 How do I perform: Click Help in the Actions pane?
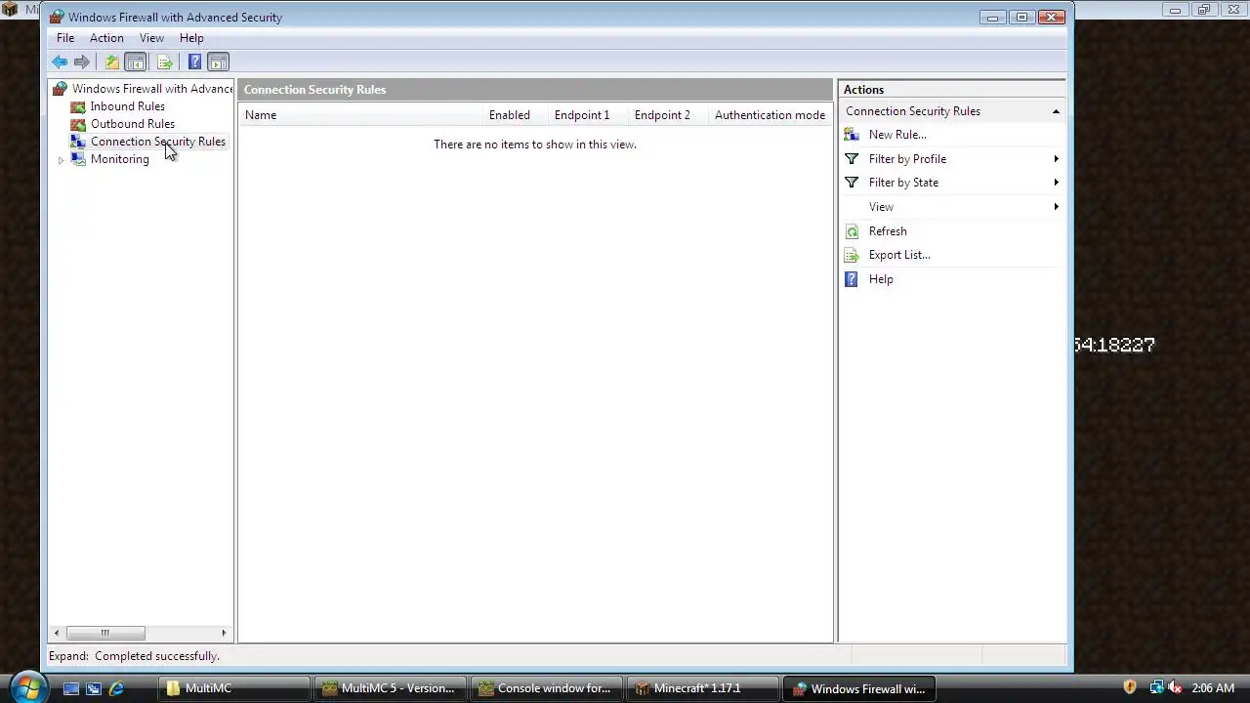881,279
